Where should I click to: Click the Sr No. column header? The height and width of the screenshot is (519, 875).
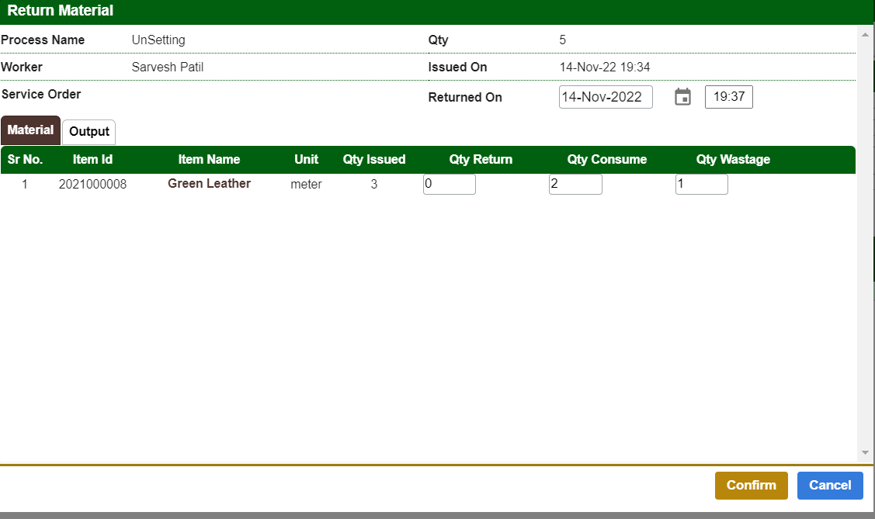(25, 159)
